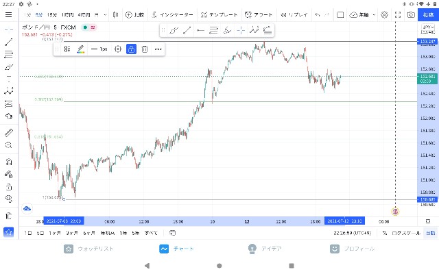Open the JPY currency dropdown
Image resolution: width=439 pixels, height=274 pixels.
[428, 27]
